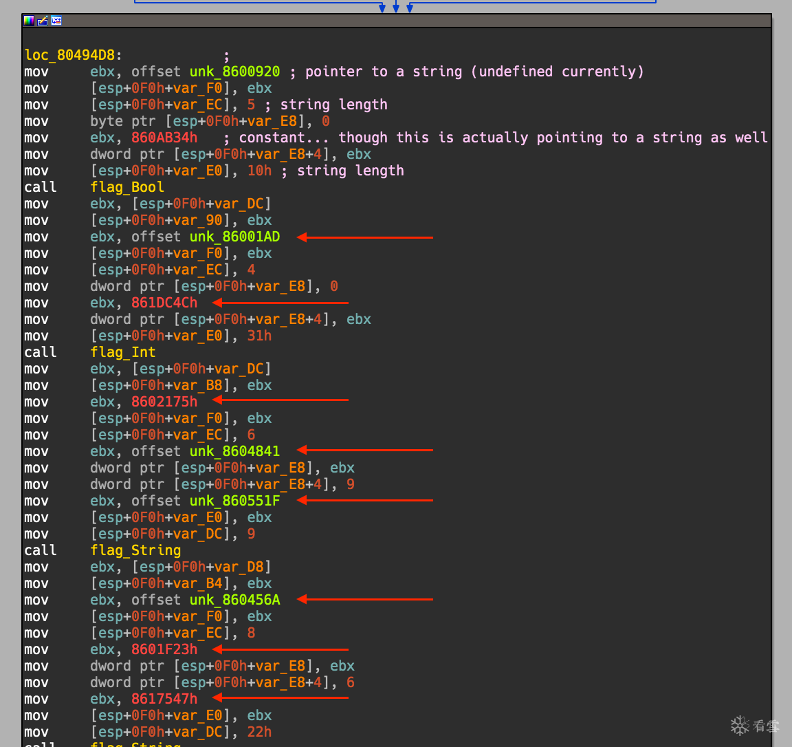
Task: Click the unk_8600920 offset reference
Action: tap(234, 72)
